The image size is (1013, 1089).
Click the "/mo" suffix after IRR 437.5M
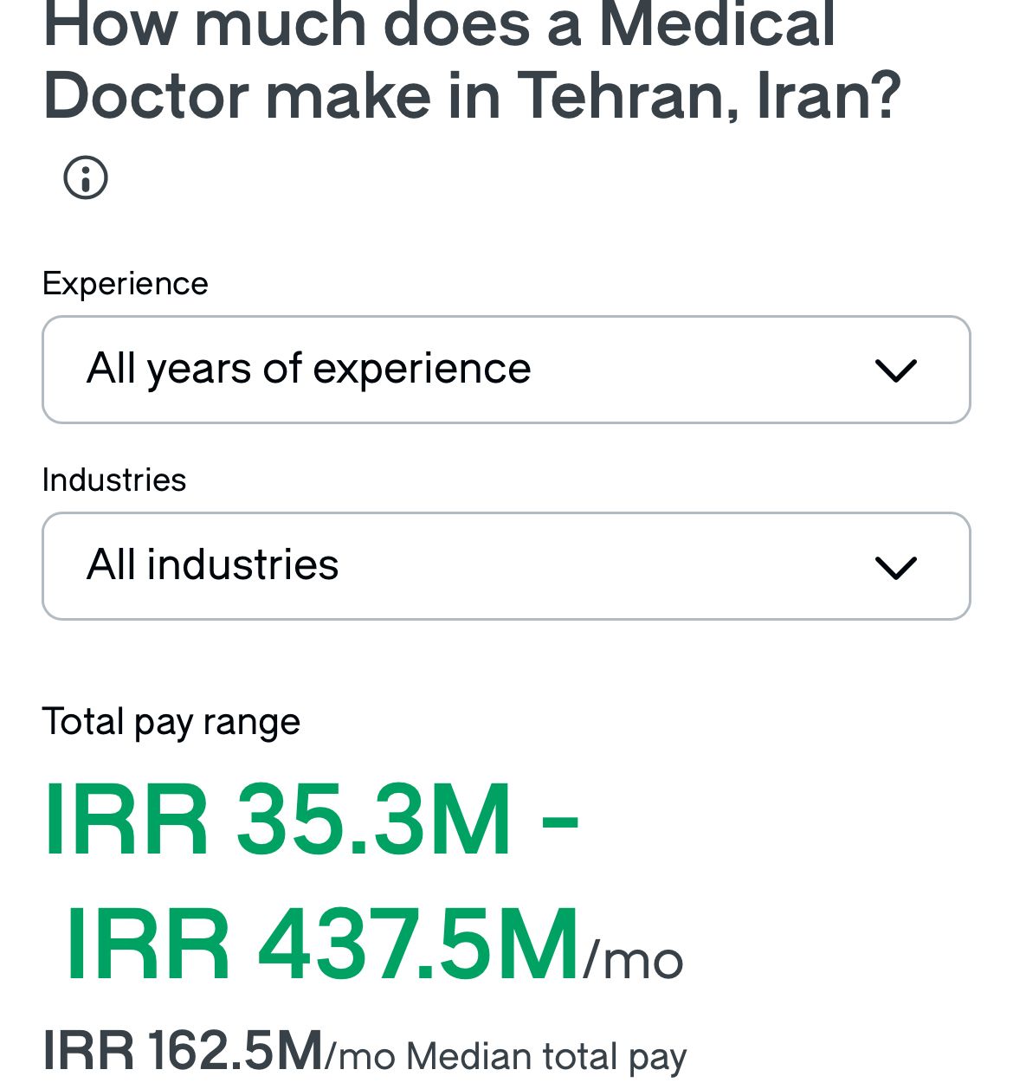[x=633, y=961]
